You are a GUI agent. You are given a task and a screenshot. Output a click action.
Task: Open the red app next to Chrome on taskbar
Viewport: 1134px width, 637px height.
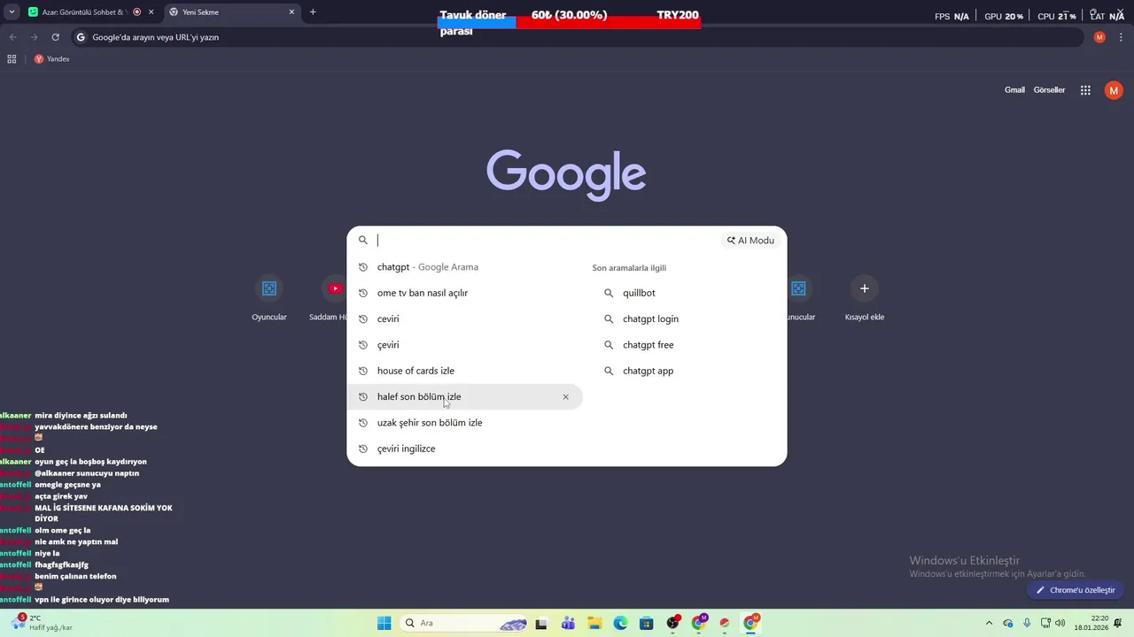click(x=725, y=623)
